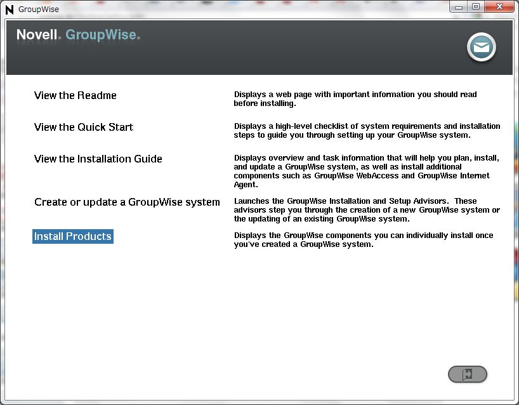Click 'Launches the GroupWise Installation and Setup Advisors' text
This screenshot has height=405, width=519.
(x=367, y=210)
